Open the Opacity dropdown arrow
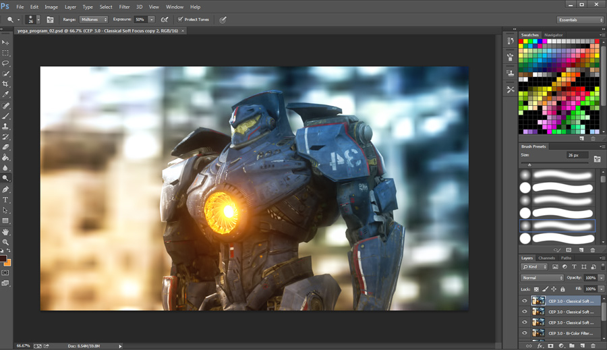 (x=601, y=278)
